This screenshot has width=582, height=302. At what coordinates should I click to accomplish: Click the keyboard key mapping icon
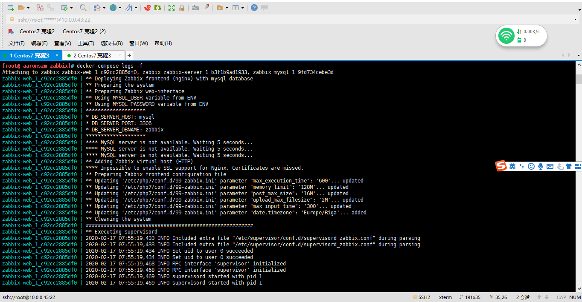tap(195, 8)
